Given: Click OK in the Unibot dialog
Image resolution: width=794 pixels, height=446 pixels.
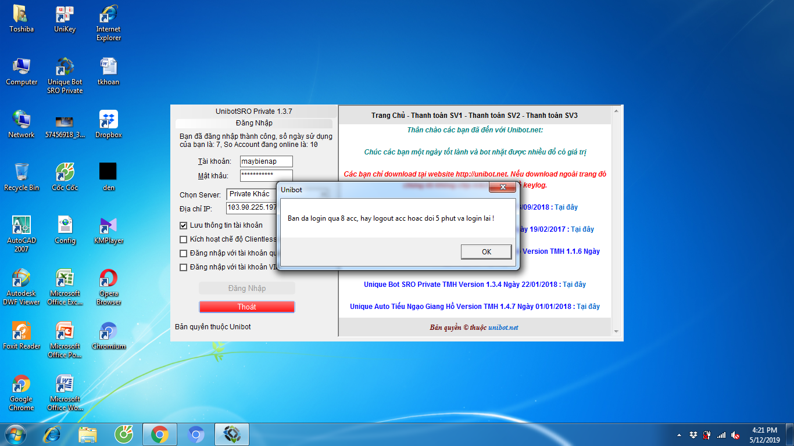Looking at the screenshot, I should pyautogui.click(x=486, y=251).
